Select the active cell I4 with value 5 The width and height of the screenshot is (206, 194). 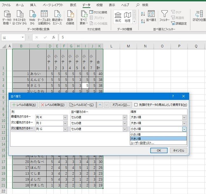coord(86,86)
